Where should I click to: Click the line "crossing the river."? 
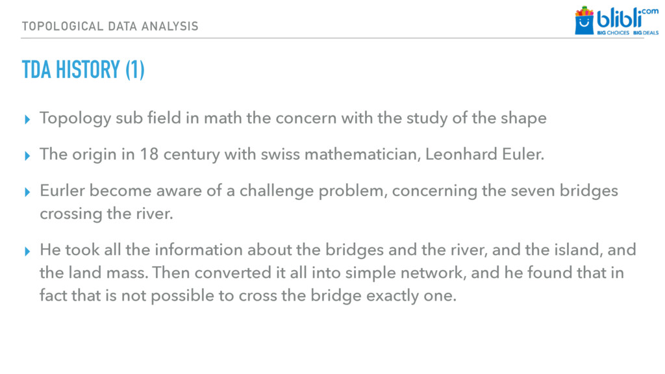tap(107, 214)
